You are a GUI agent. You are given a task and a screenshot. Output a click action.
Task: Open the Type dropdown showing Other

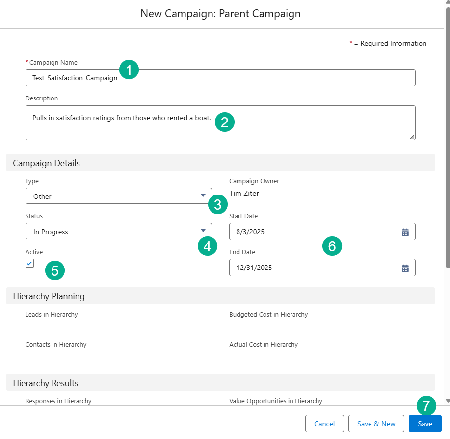coord(118,196)
